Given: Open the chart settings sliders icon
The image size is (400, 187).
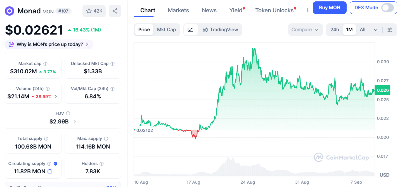Looking at the screenshot, I should click(390, 30).
